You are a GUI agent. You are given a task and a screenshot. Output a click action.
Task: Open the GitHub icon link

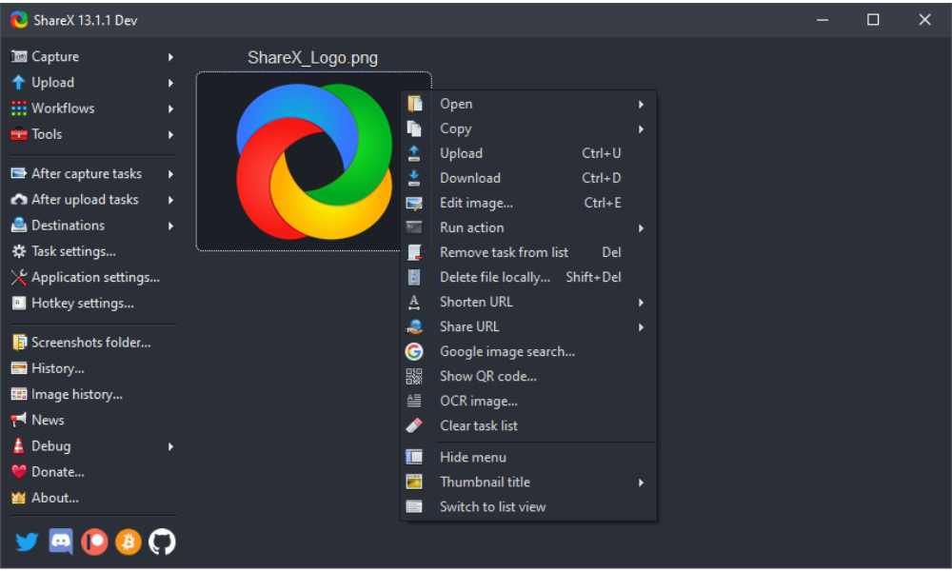click(162, 541)
